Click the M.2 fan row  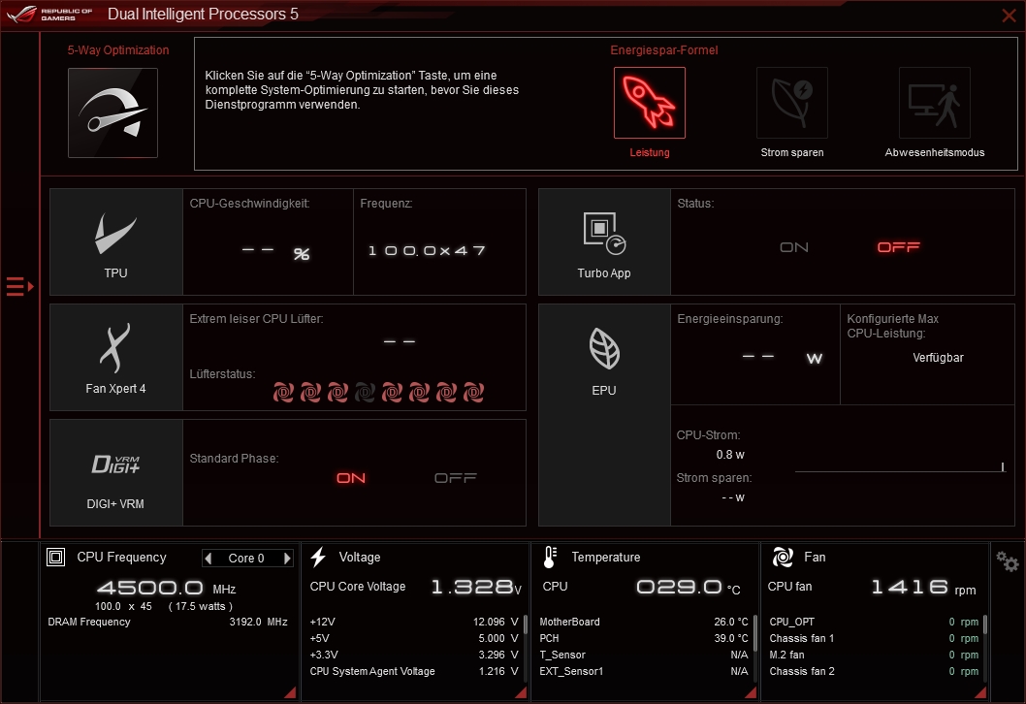874,655
